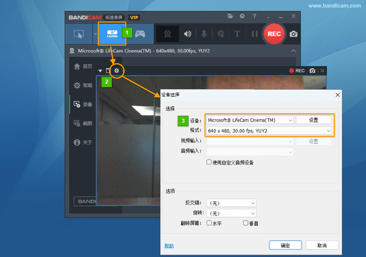Click the 设置 button next to device
Image resolution: width=366 pixels, height=257 pixels.
(313, 120)
